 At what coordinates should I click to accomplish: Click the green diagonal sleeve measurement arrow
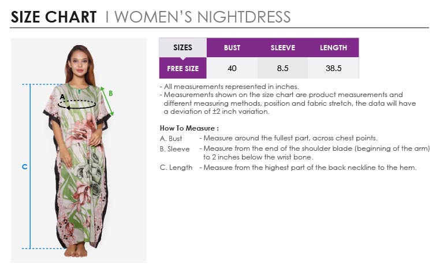click(107, 101)
